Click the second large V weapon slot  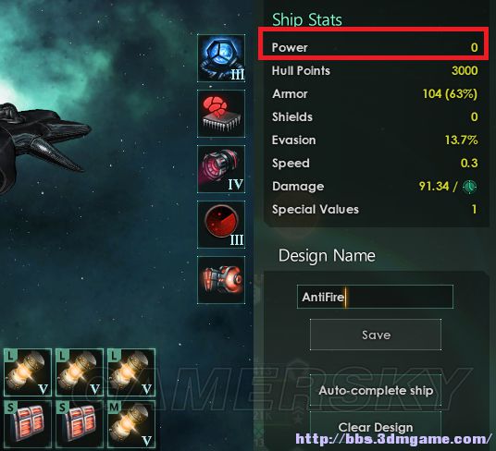pyautogui.click(x=80, y=372)
